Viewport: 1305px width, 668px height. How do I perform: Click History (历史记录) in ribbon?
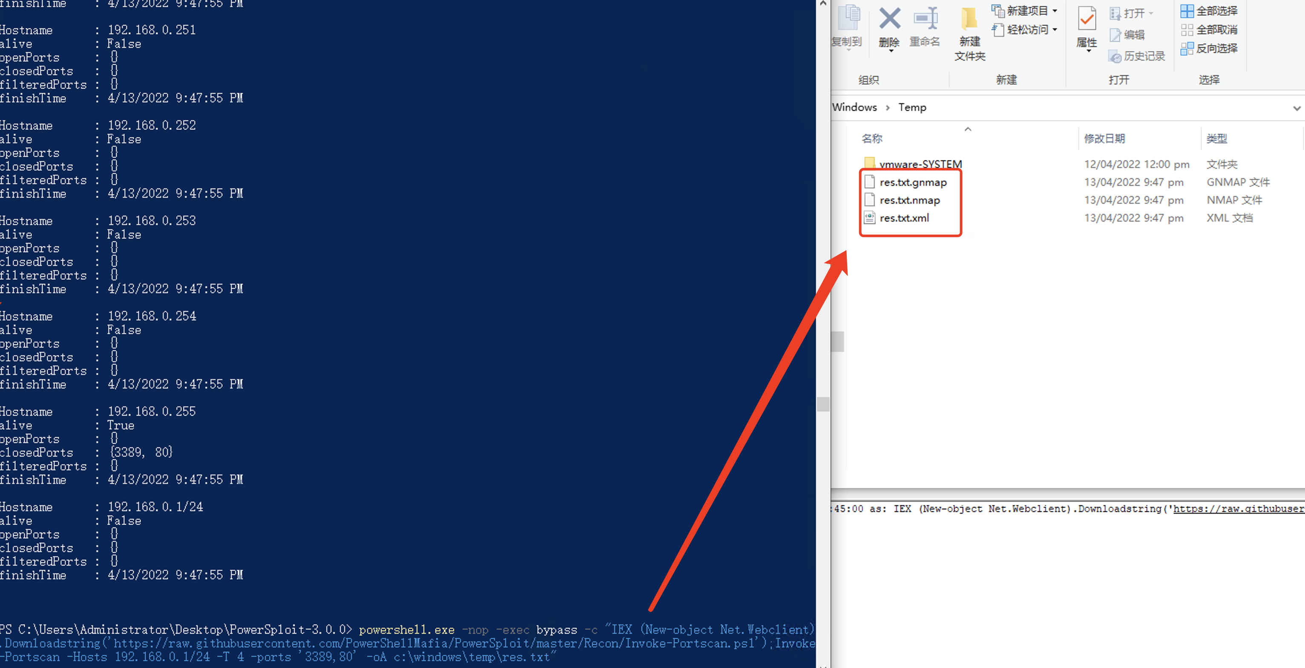[1137, 56]
